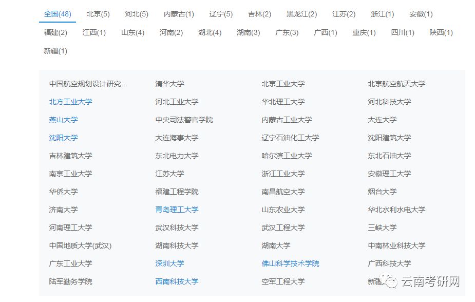Screen dimensions: 475x302
Task: Open the 河北(5) province tab
Action: pyautogui.click(x=137, y=14)
